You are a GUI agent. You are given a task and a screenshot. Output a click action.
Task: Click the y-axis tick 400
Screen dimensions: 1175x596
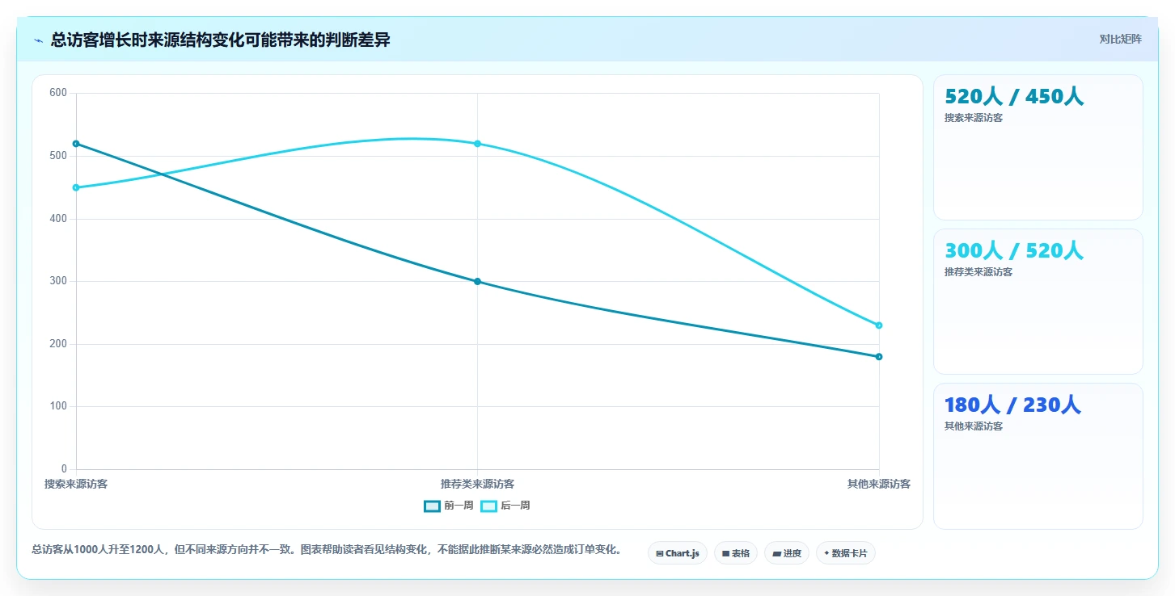click(x=58, y=219)
